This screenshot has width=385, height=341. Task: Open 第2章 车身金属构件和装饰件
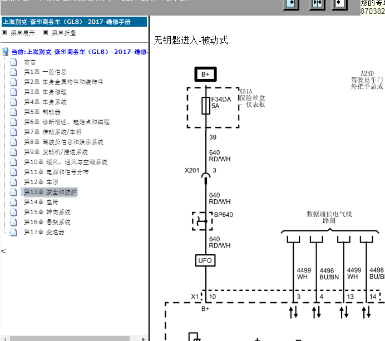pos(63,82)
